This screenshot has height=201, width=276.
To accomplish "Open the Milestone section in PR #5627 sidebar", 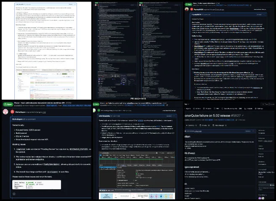I will [x=261, y=161].
